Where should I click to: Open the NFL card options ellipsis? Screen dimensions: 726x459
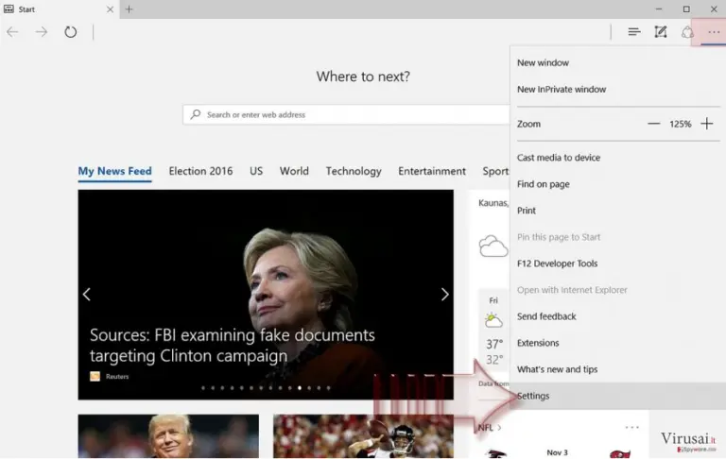coord(632,427)
